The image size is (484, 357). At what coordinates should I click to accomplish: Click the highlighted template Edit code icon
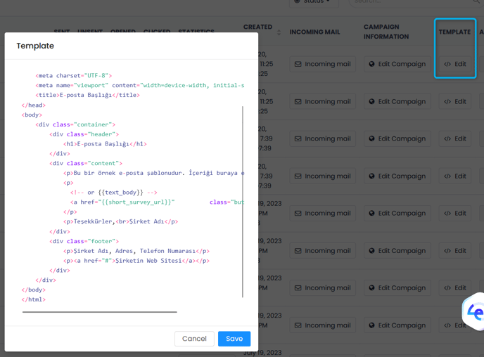point(447,64)
